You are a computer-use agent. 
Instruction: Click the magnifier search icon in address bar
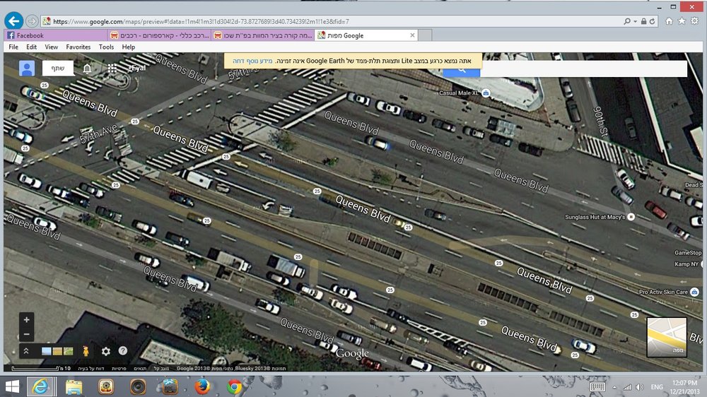click(627, 21)
